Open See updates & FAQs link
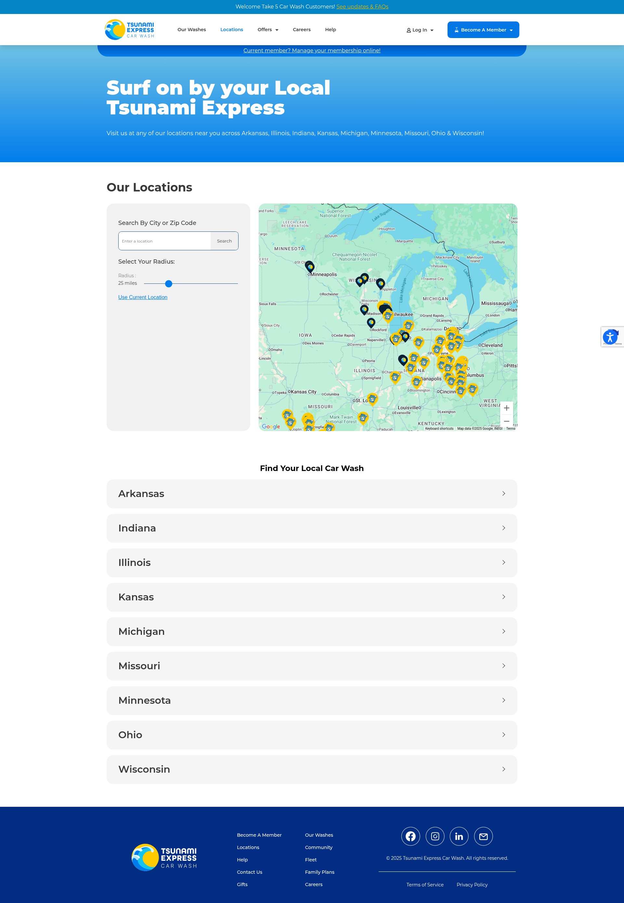This screenshot has height=903, width=624. 362,7
